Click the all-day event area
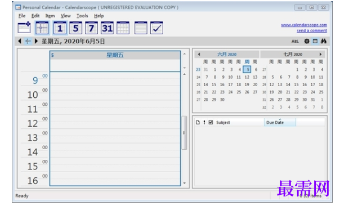 click(x=115, y=65)
